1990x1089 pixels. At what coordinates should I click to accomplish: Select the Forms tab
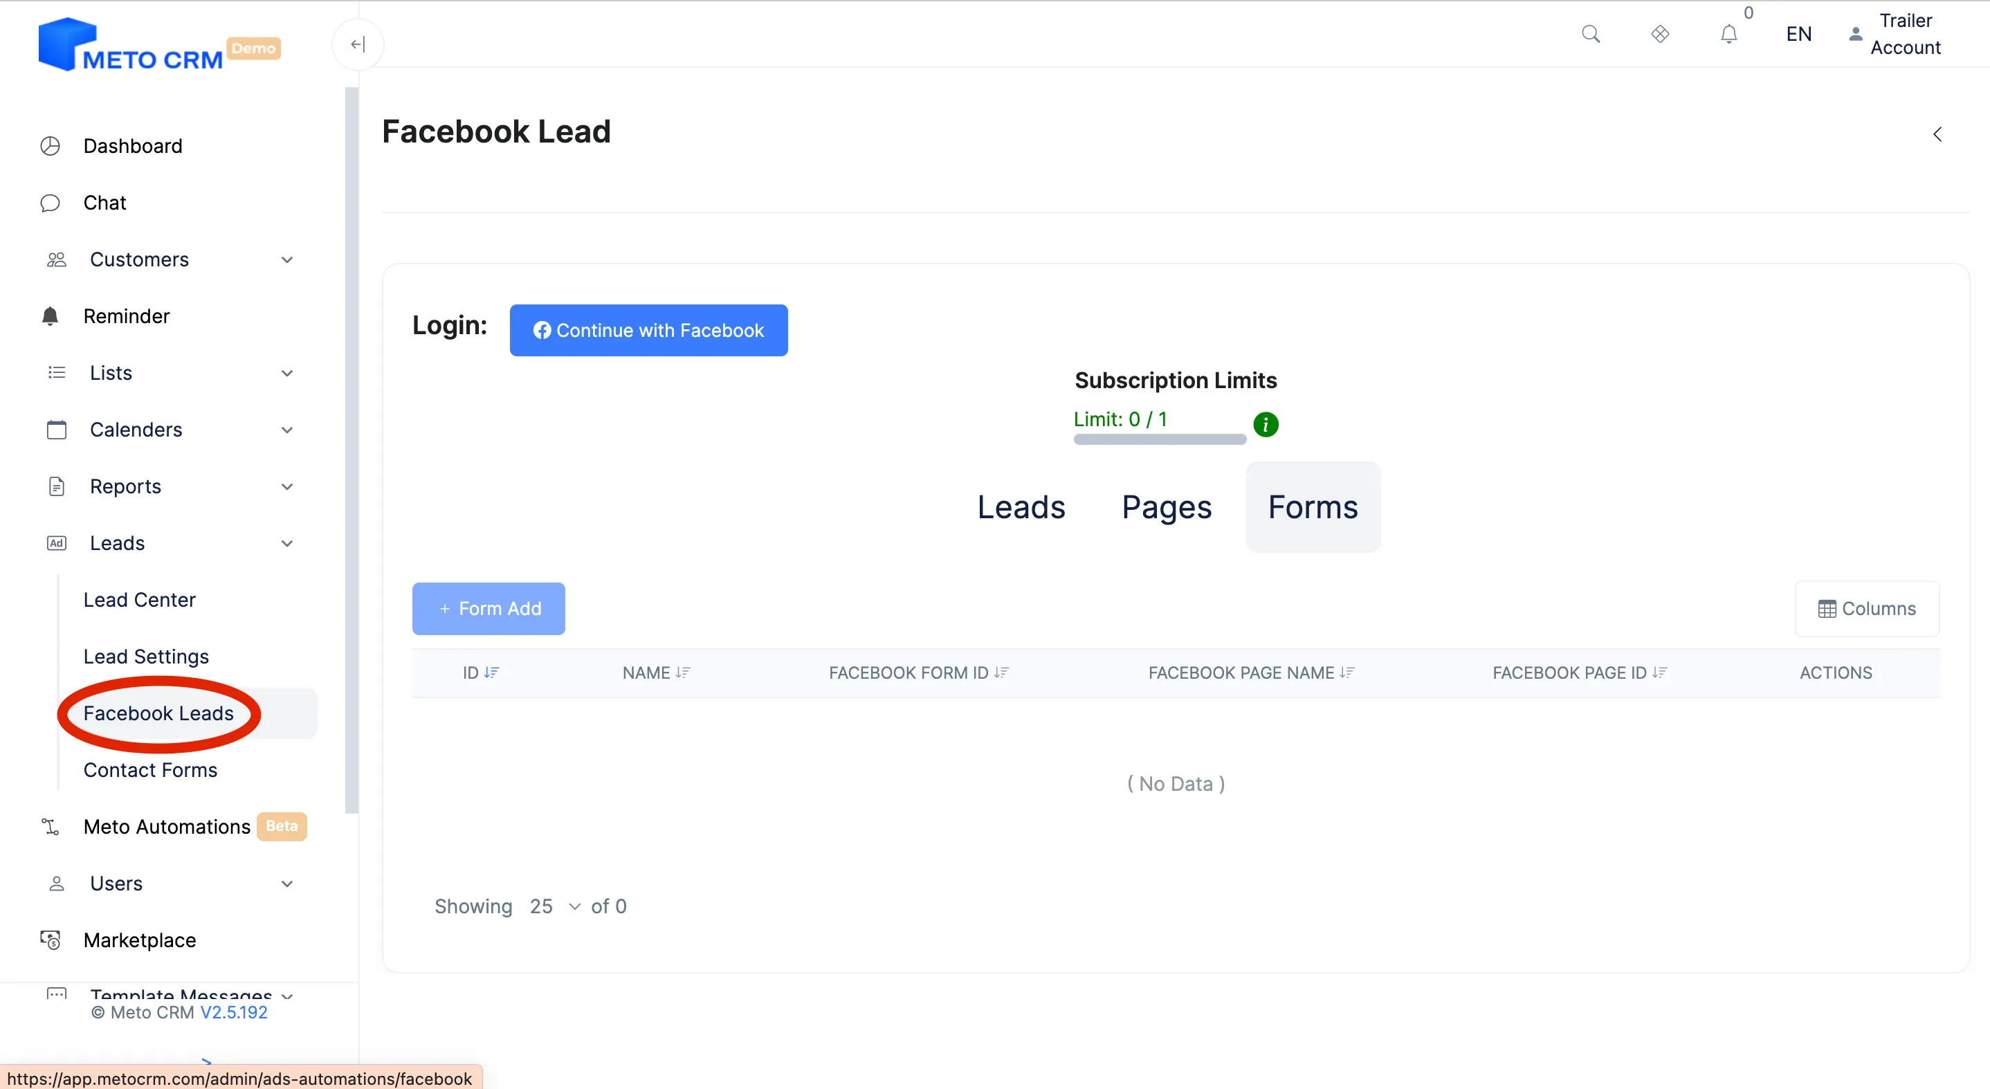pyautogui.click(x=1313, y=507)
